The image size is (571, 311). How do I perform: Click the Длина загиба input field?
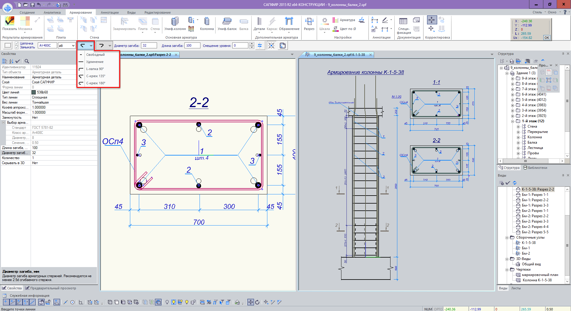tap(192, 46)
